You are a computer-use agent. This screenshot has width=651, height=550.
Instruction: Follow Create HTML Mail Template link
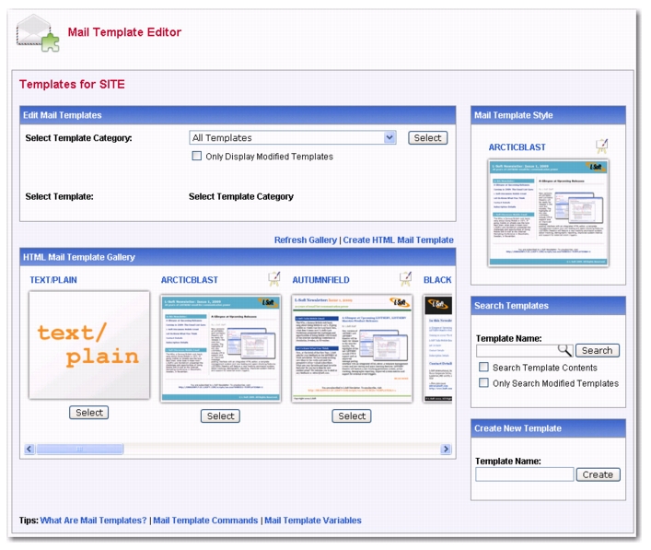point(399,240)
